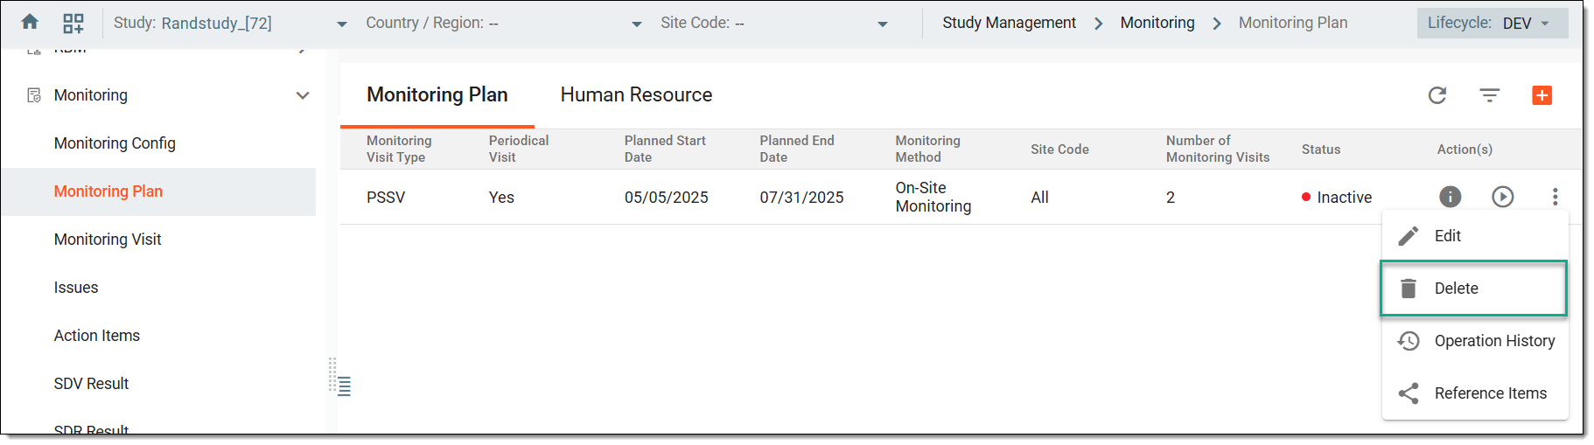Open the three-dot menu for PSSV row
Screen dimensions: 1594x445
tap(1556, 197)
